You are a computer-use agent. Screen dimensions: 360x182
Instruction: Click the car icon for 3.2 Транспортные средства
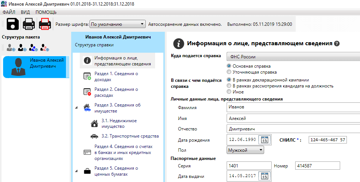94,136
